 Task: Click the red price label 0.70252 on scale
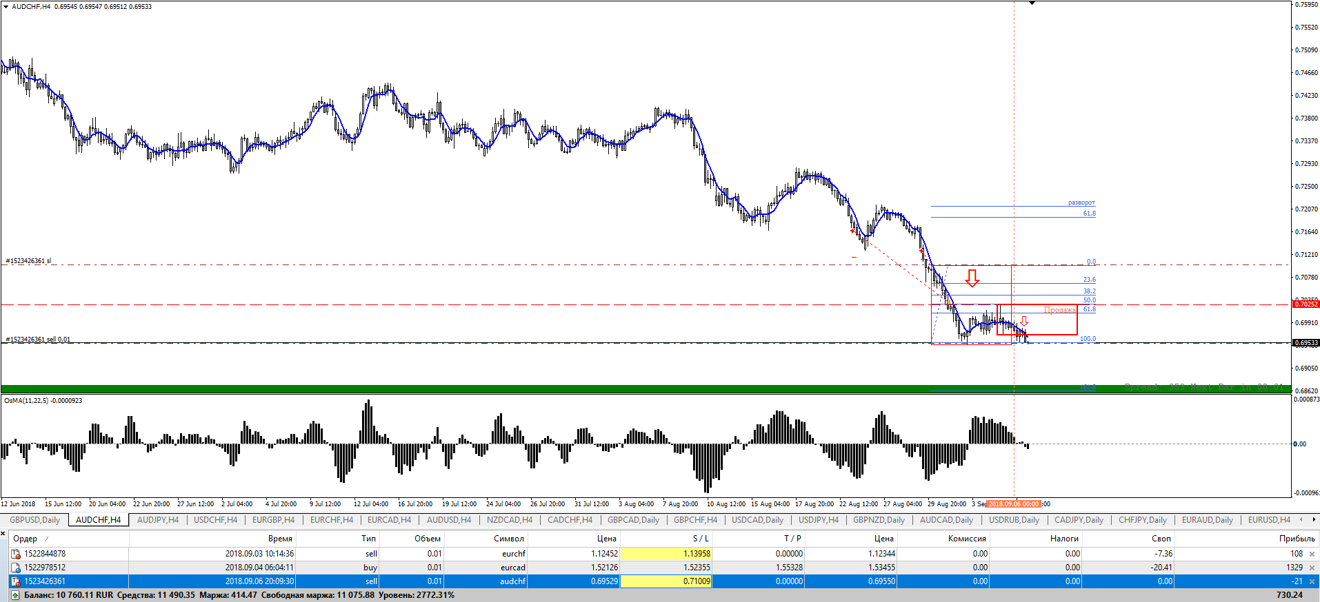point(1306,304)
